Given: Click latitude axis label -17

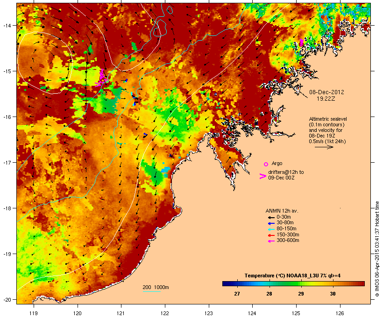Looking at the screenshot, I should (x=7, y=162).
